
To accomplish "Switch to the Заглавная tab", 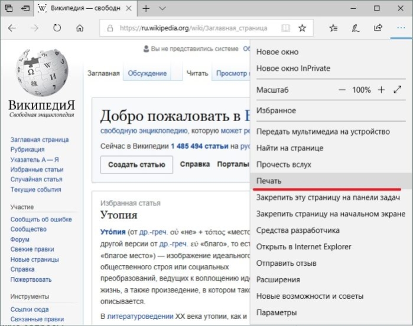I will (103, 73).
